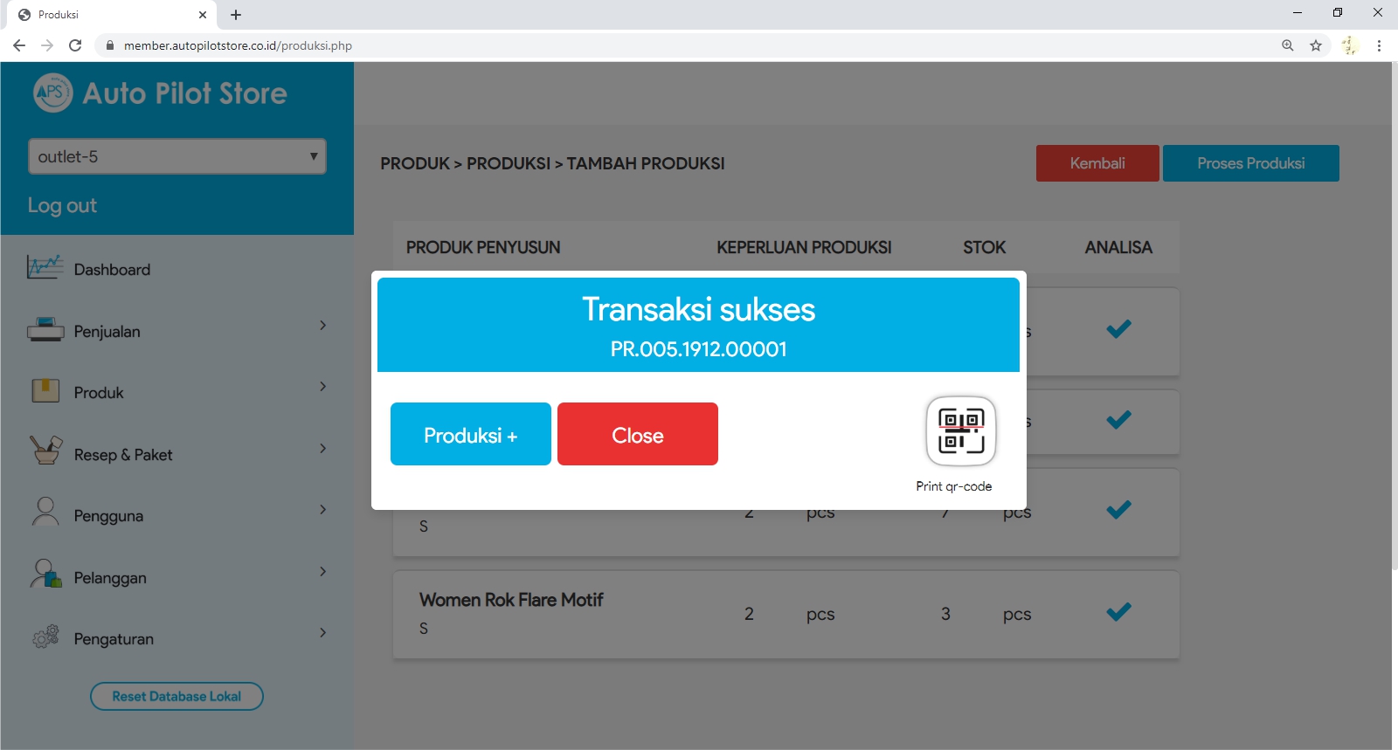Open the Dashboard menu item
1398x750 pixels.
pyautogui.click(x=112, y=270)
